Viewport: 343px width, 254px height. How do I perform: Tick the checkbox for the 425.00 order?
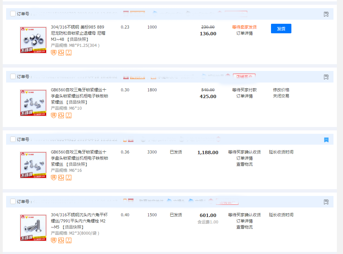click(x=13, y=77)
